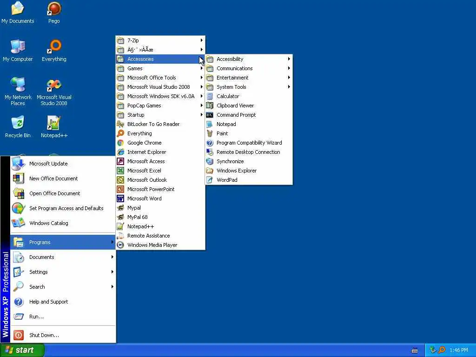Click Open Office Document
Viewport: 476px width, 357px height.
pos(63,193)
